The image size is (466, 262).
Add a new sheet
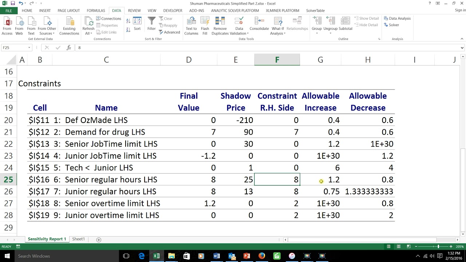(99, 239)
